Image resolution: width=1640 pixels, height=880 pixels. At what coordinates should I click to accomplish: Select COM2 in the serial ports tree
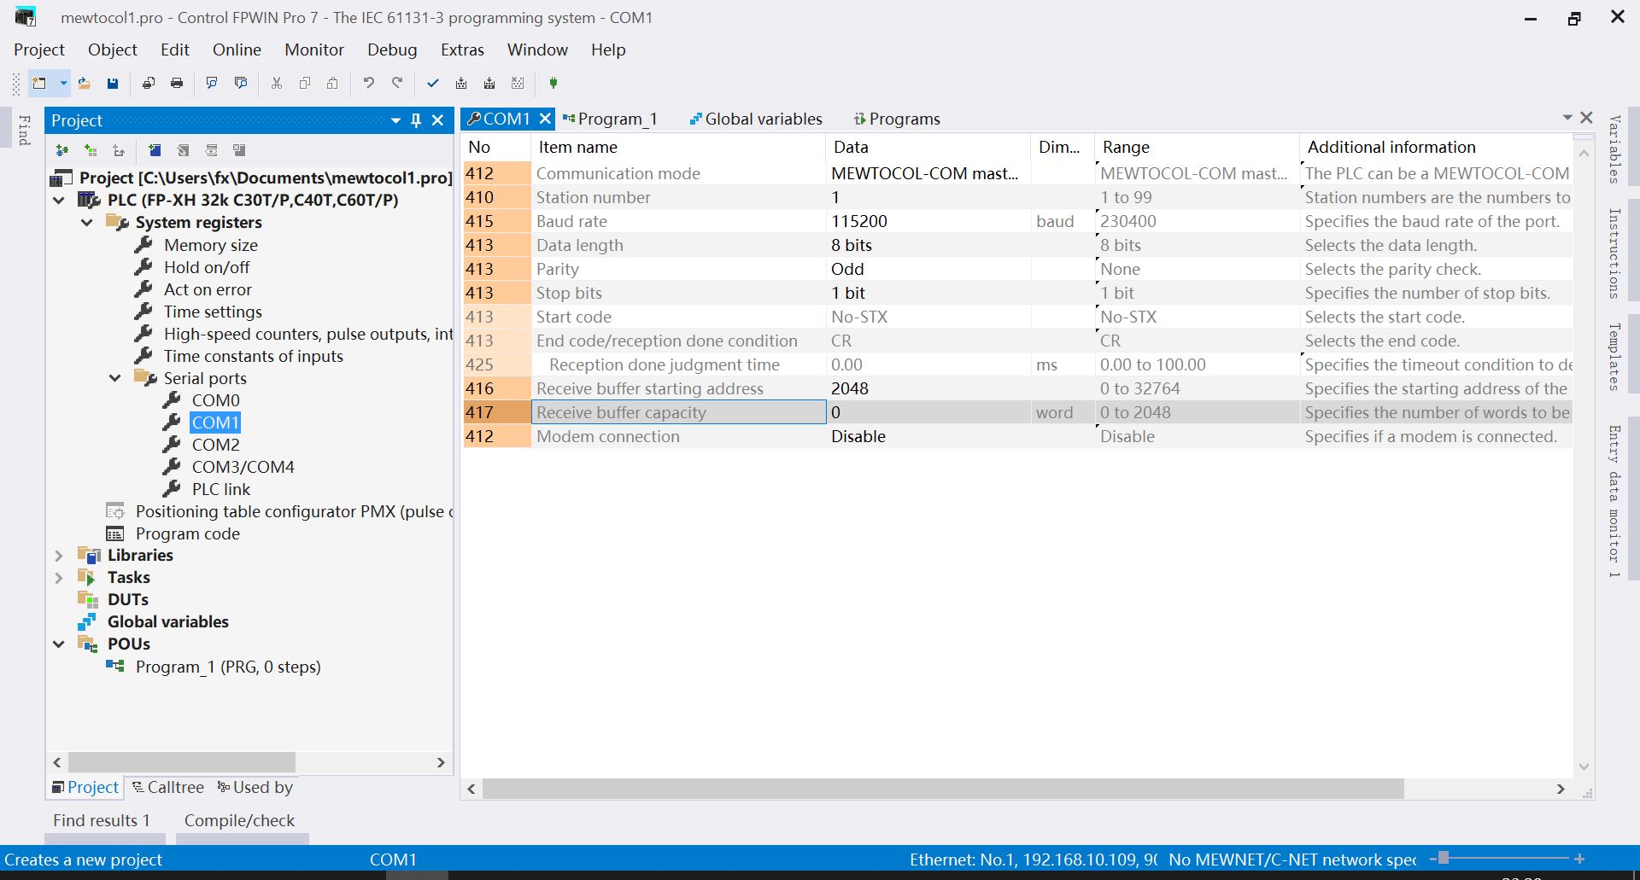(215, 445)
